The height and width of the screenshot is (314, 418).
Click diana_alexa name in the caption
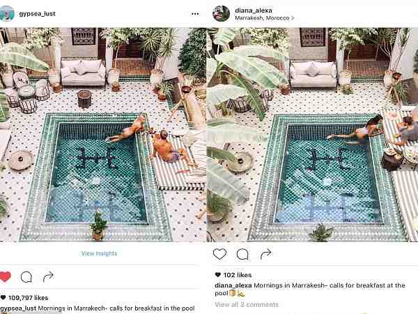click(233, 285)
